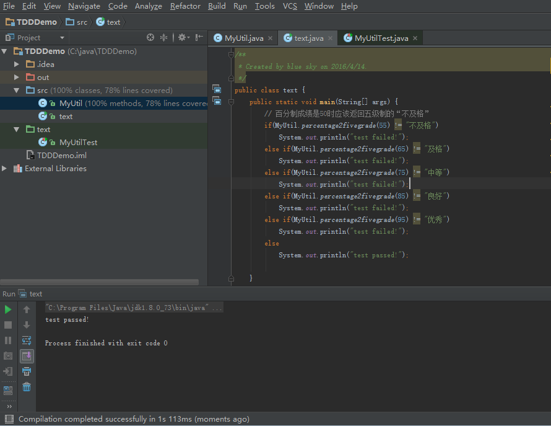Click Scroll from Source target icon

(150, 37)
